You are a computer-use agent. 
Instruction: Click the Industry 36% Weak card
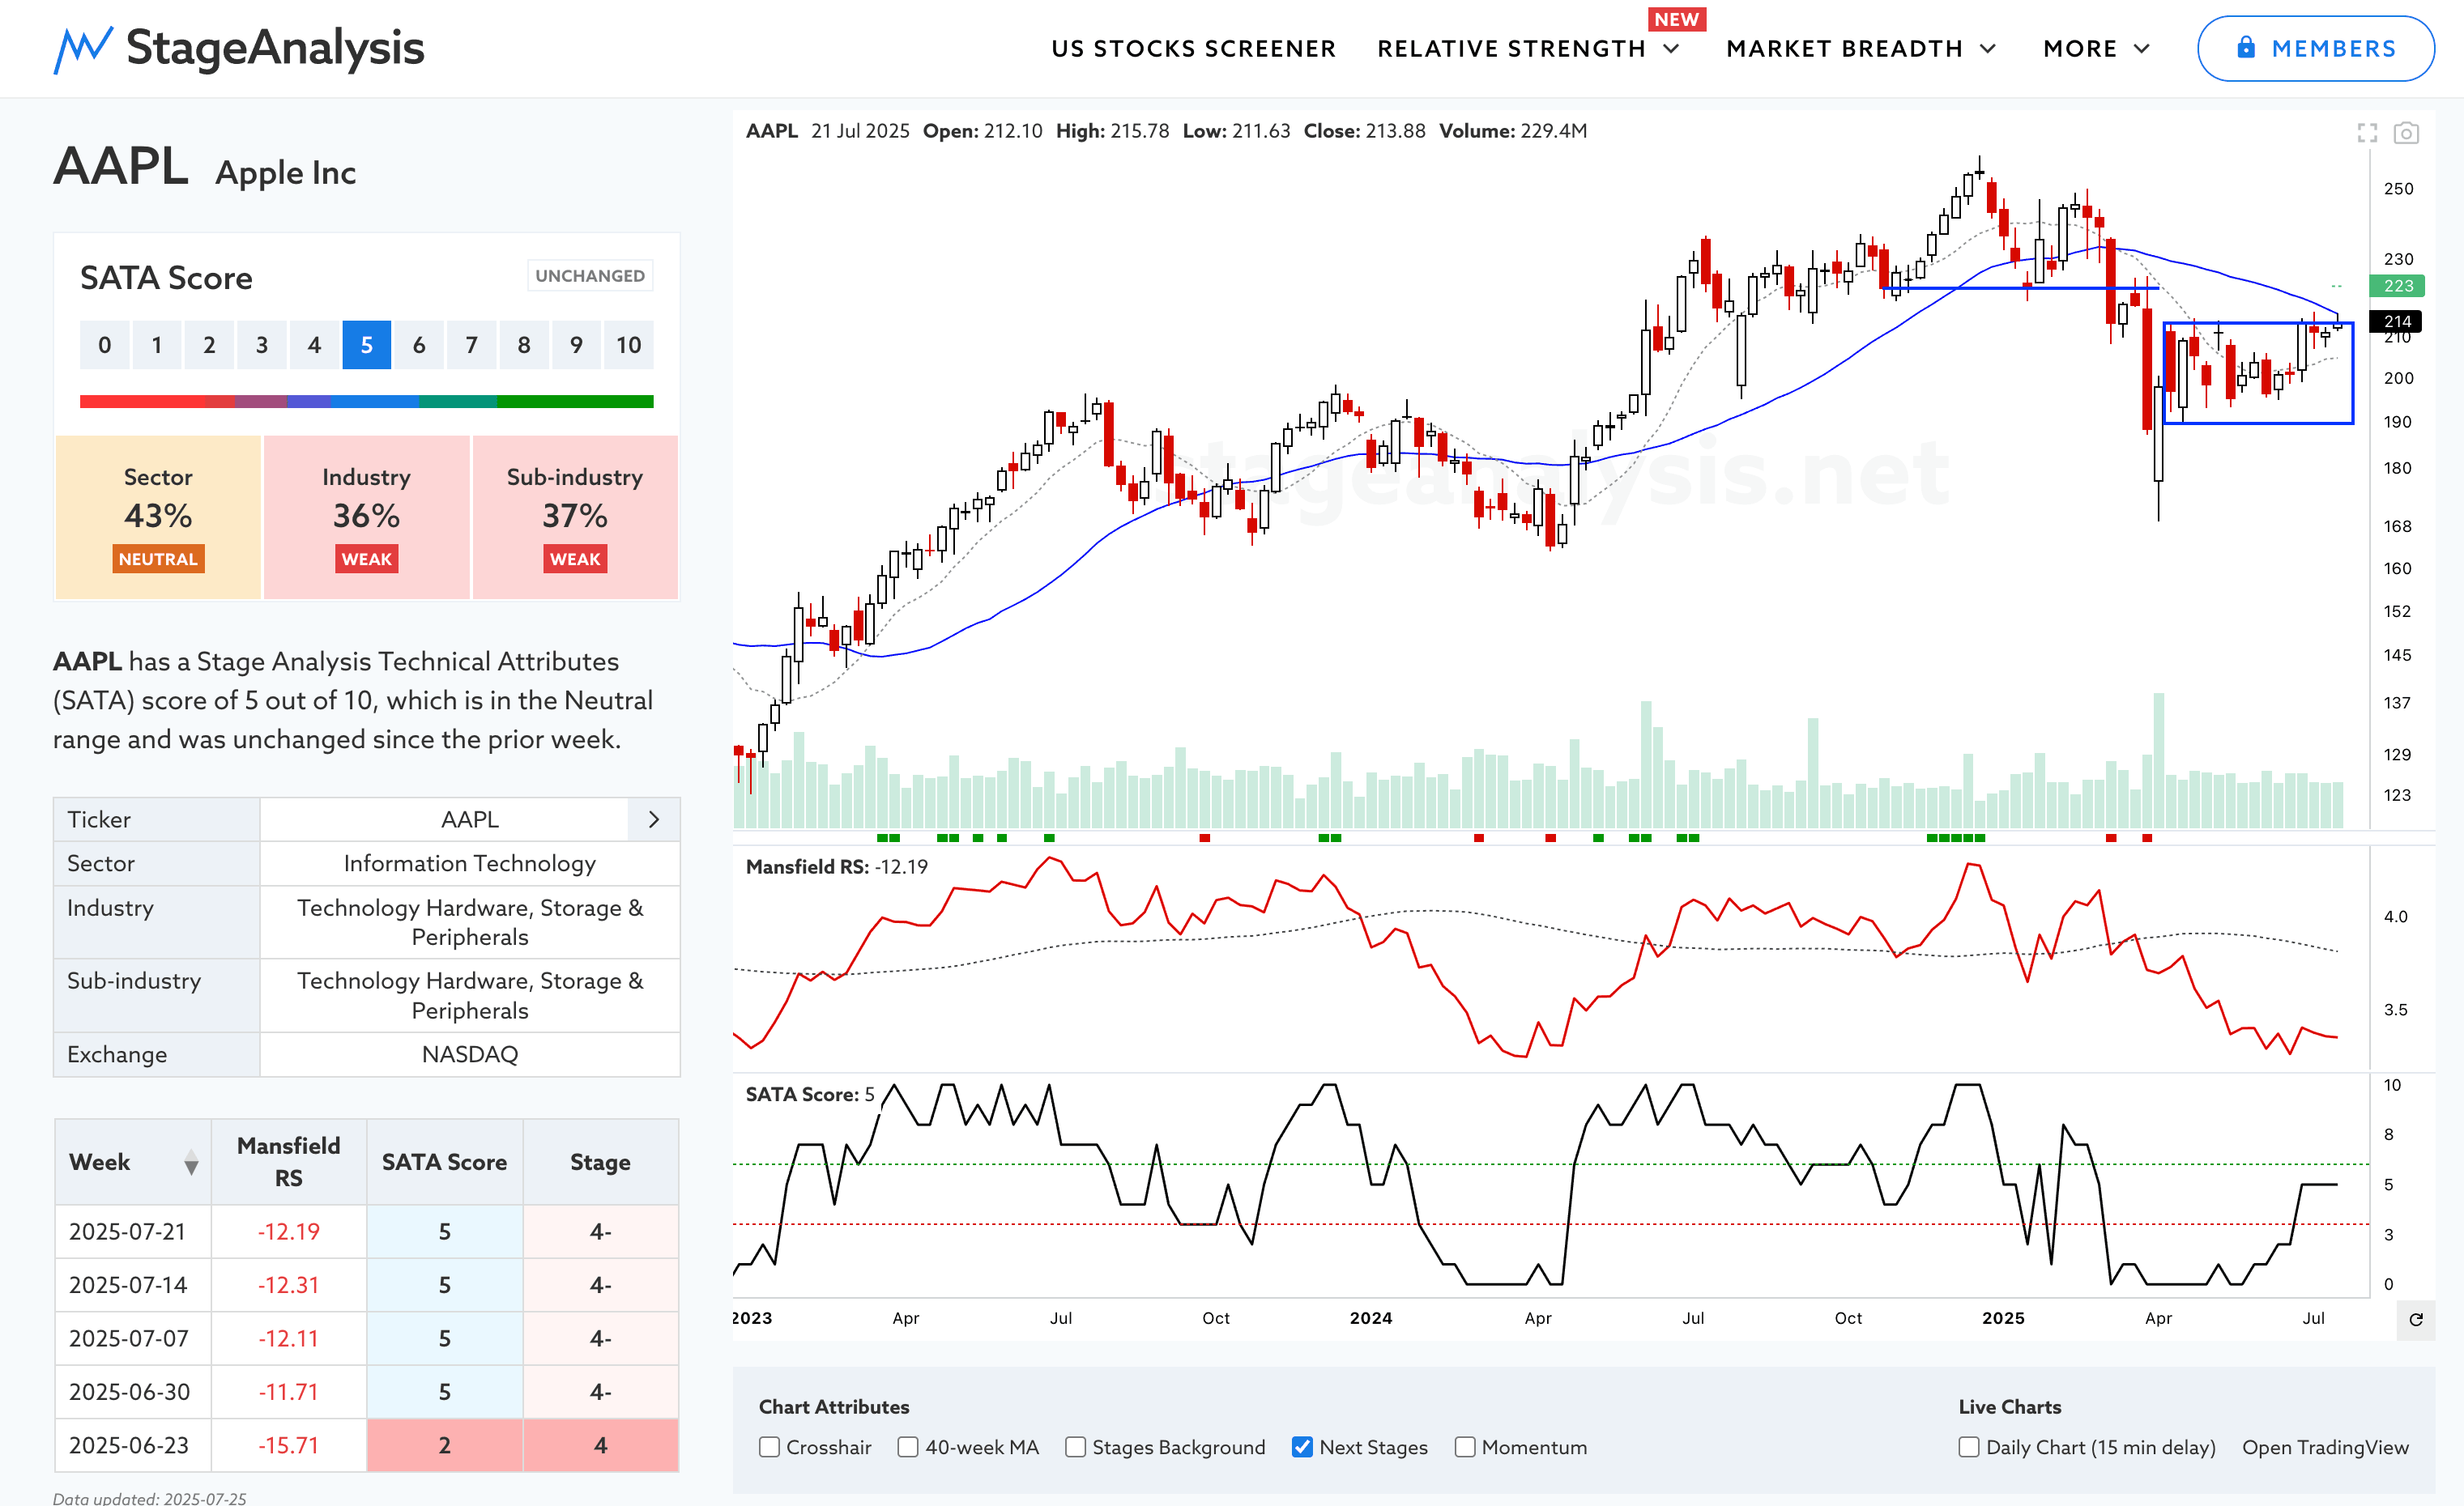pyautogui.click(x=366, y=517)
